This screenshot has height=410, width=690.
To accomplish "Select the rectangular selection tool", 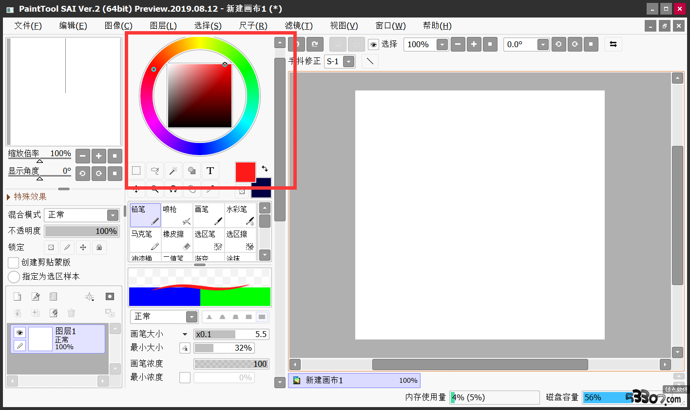I will pyautogui.click(x=136, y=171).
